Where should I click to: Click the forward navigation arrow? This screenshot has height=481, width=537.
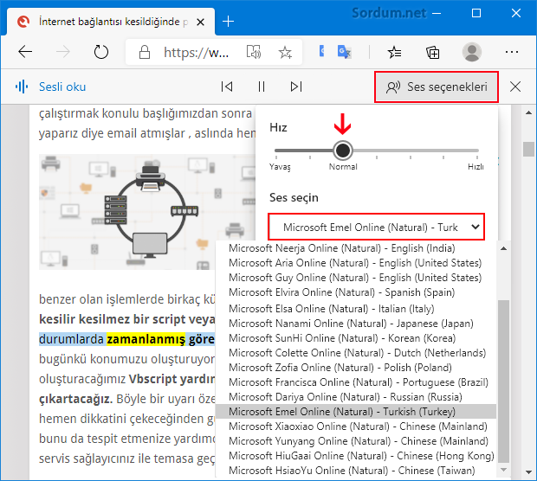point(62,53)
